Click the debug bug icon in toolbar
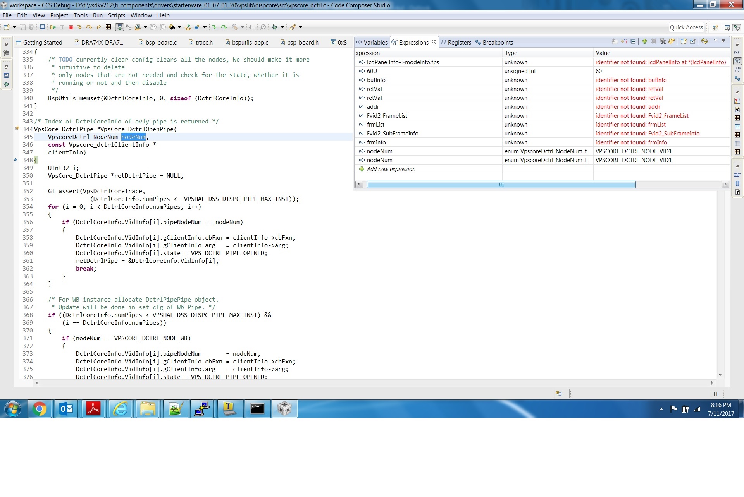Viewport: 744px width, 497px height. (274, 27)
